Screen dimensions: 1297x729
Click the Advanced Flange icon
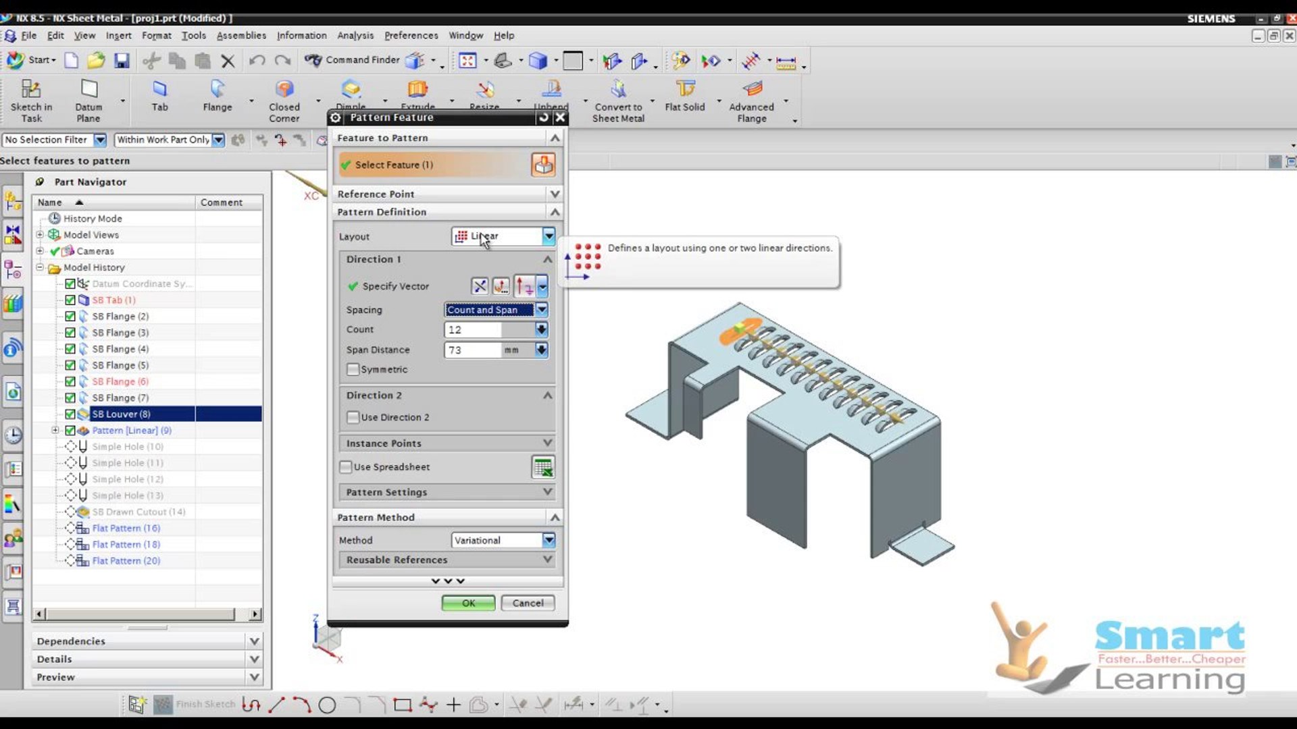(752, 90)
